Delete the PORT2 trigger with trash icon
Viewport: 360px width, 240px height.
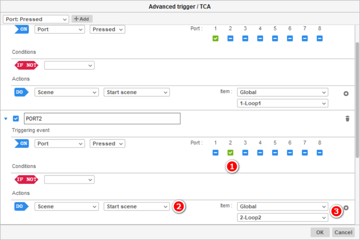[x=347, y=118]
